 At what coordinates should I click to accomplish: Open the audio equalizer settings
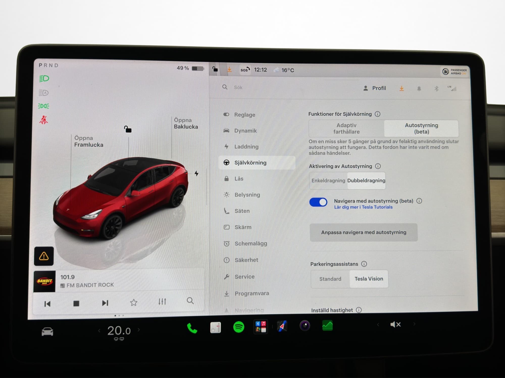coord(162,301)
